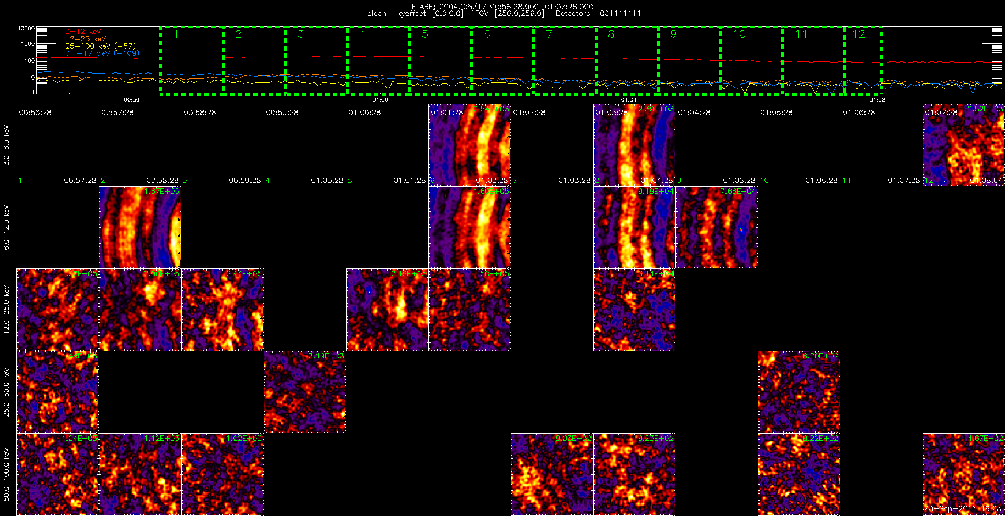View the 12.0-25.0 keV image labeled 2.19E+05

tap(387, 310)
